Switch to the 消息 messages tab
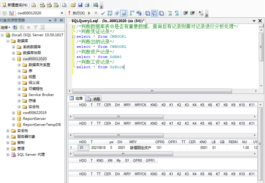The height and width of the screenshot is (183, 265). pos(94,99)
